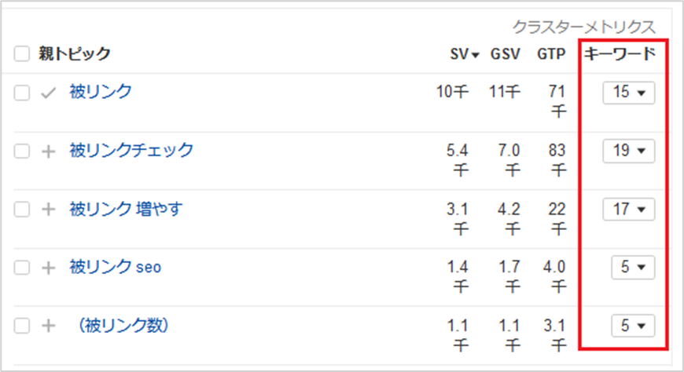Open the 被リンクチェック topic link

point(131,150)
